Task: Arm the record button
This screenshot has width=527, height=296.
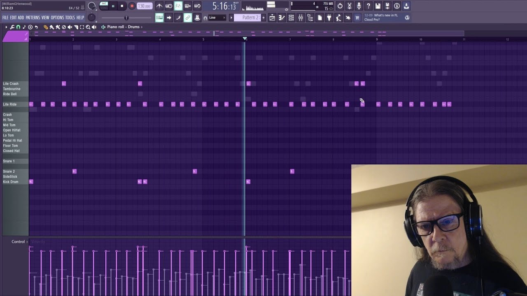Action: [132, 6]
